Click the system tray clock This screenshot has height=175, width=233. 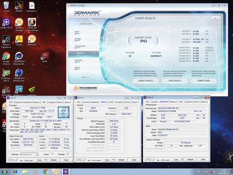223,172
